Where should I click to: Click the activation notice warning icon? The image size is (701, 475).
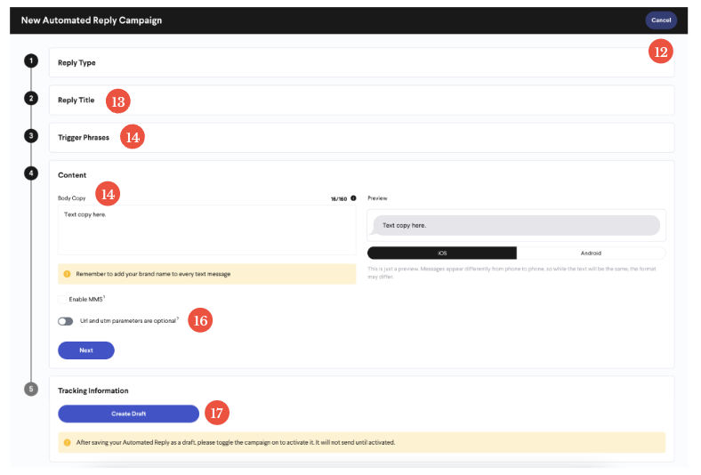pos(67,442)
